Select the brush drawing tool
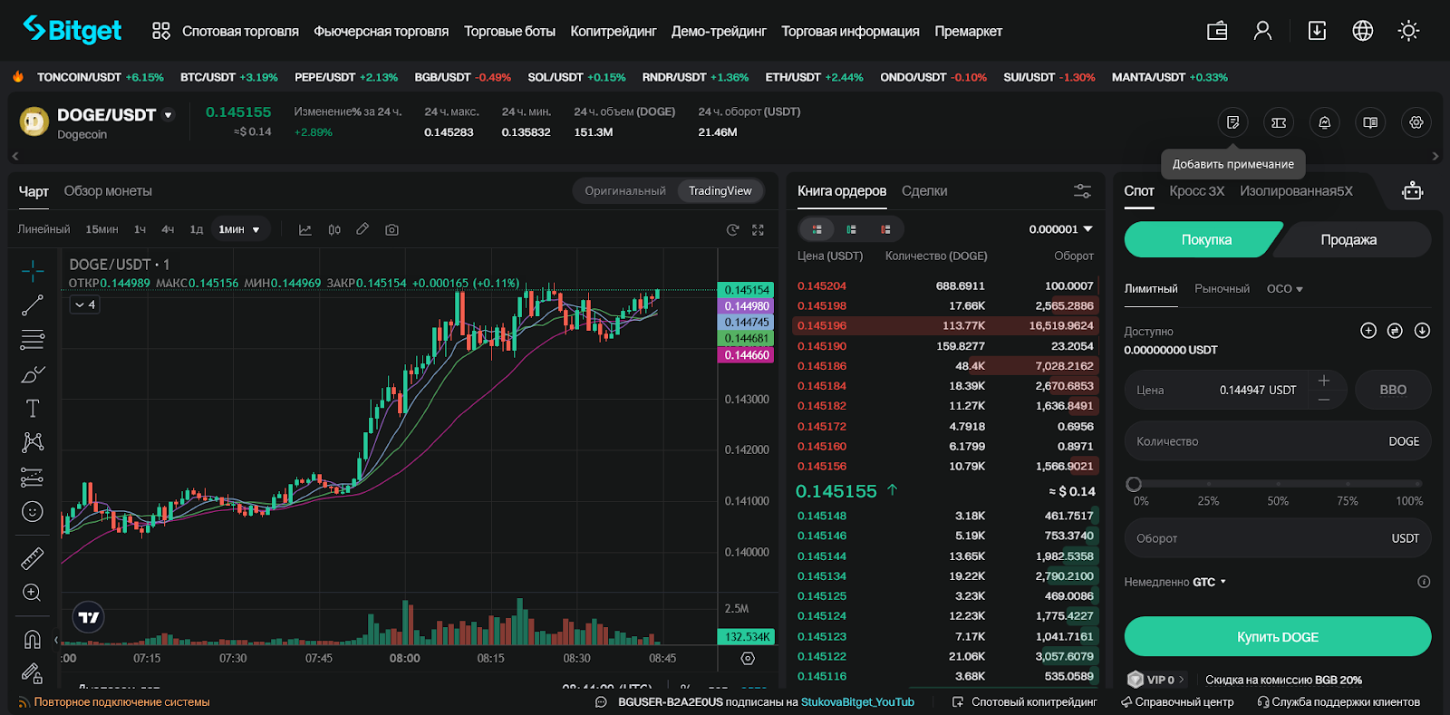The image size is (1450, 715). (33, 374)
